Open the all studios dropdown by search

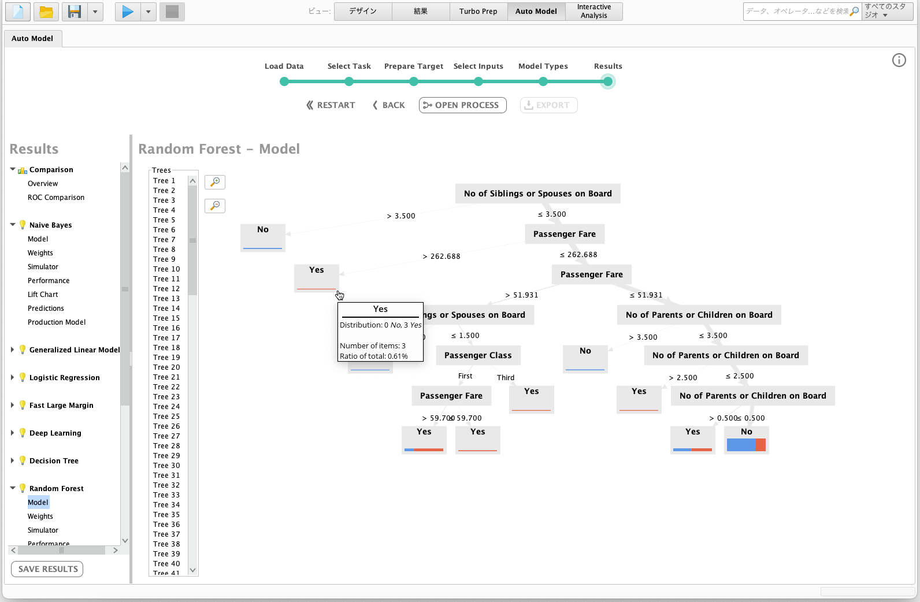(887, 12)
